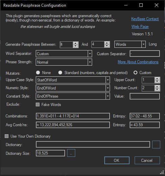165x176 pixels.
Task: Expand the Words length unit dropdown
Action: tap(143, 44)
